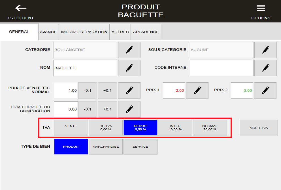Select INTER 10,00 % TVA rate
281x190 pixels.
pyautogui.click(x=175, y=128)
